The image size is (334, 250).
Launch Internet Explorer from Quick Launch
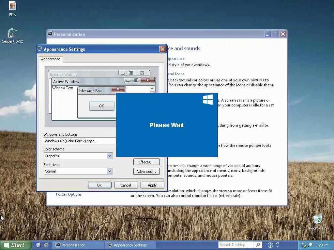pyautogui.click(x=46, y=245)
